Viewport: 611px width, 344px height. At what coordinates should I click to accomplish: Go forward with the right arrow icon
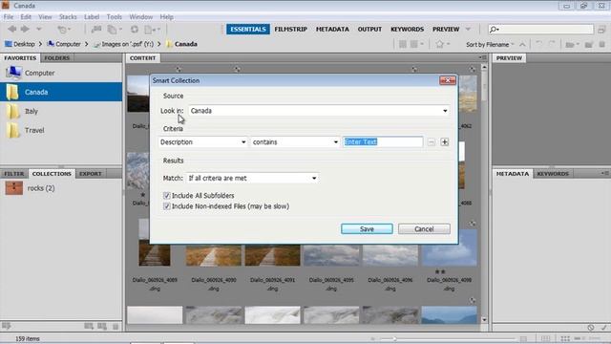[26, 30]
